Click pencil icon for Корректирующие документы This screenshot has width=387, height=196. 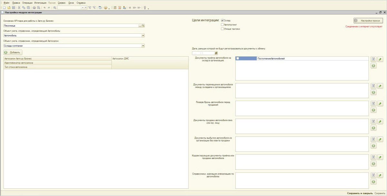coord(380,157)
